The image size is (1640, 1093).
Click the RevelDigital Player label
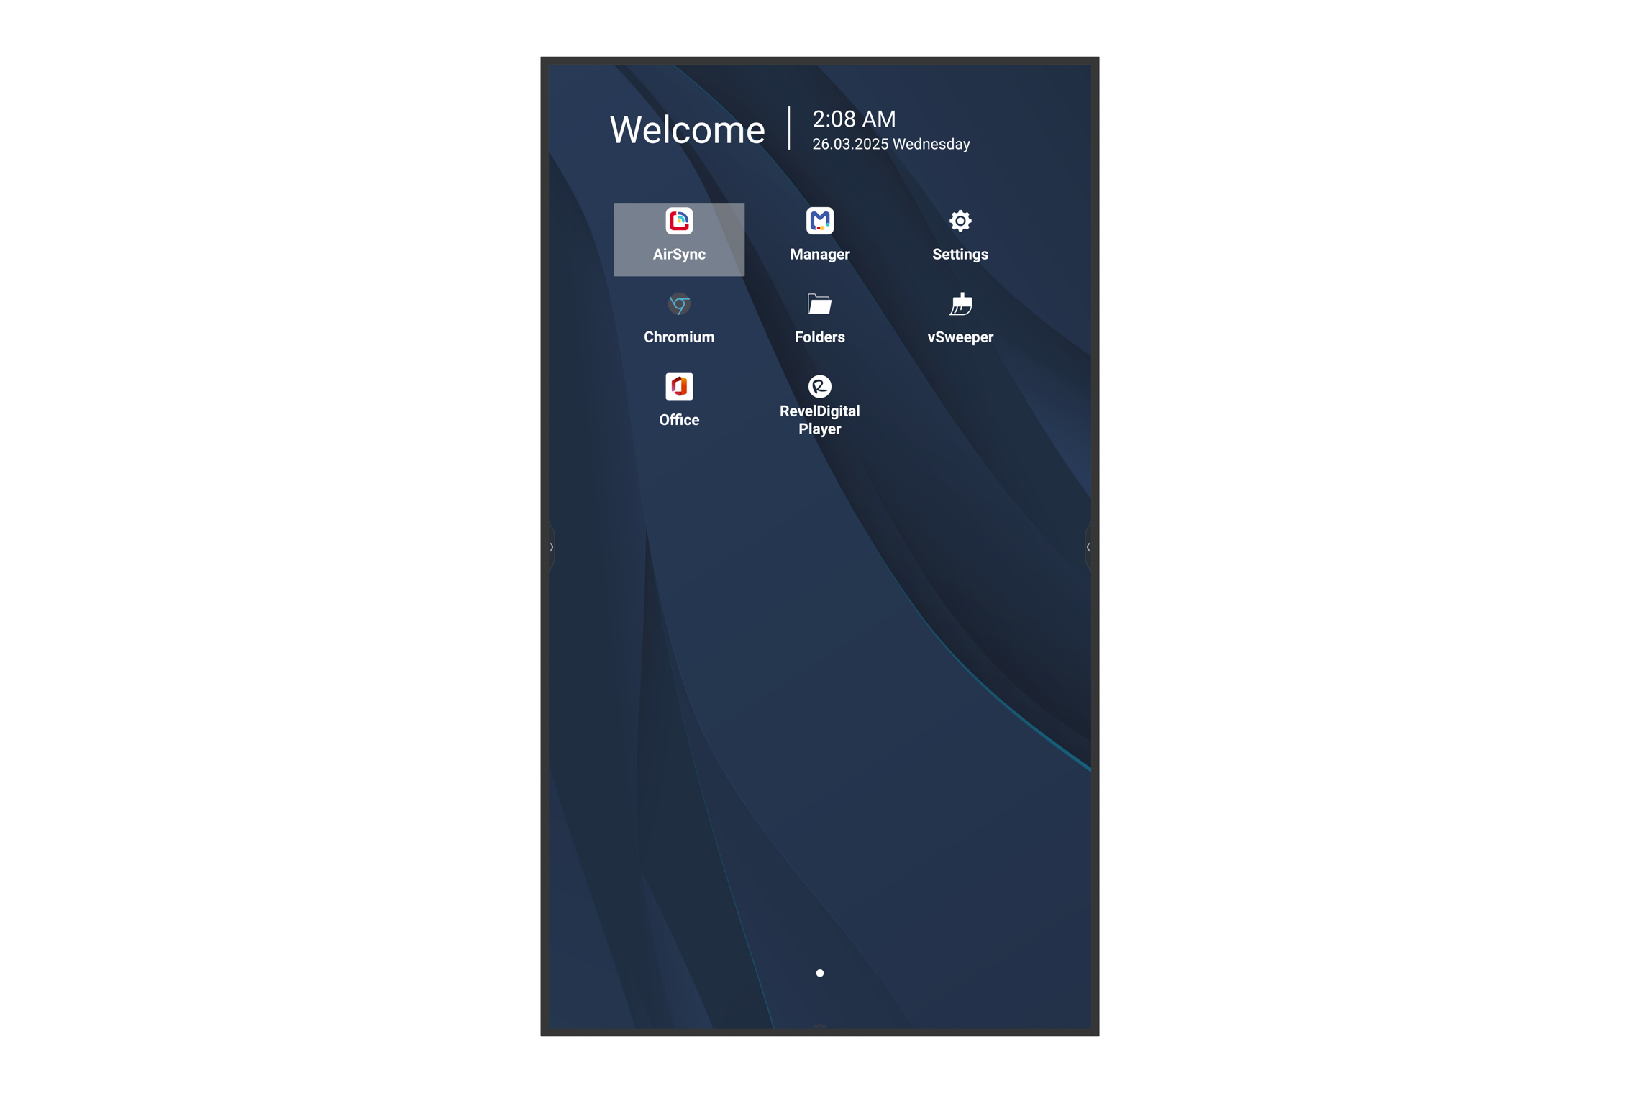819,420
